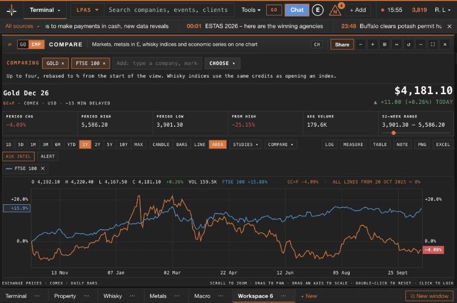Dismiss the news ticker with its X
The height and width of the screenshot is (303, 457).
point(450,26)
